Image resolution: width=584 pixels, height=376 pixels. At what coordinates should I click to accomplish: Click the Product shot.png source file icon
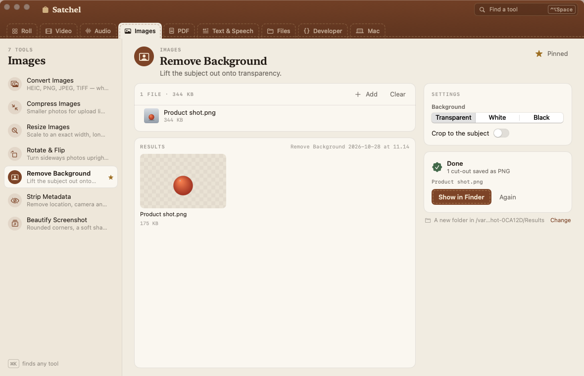[151, 116]
